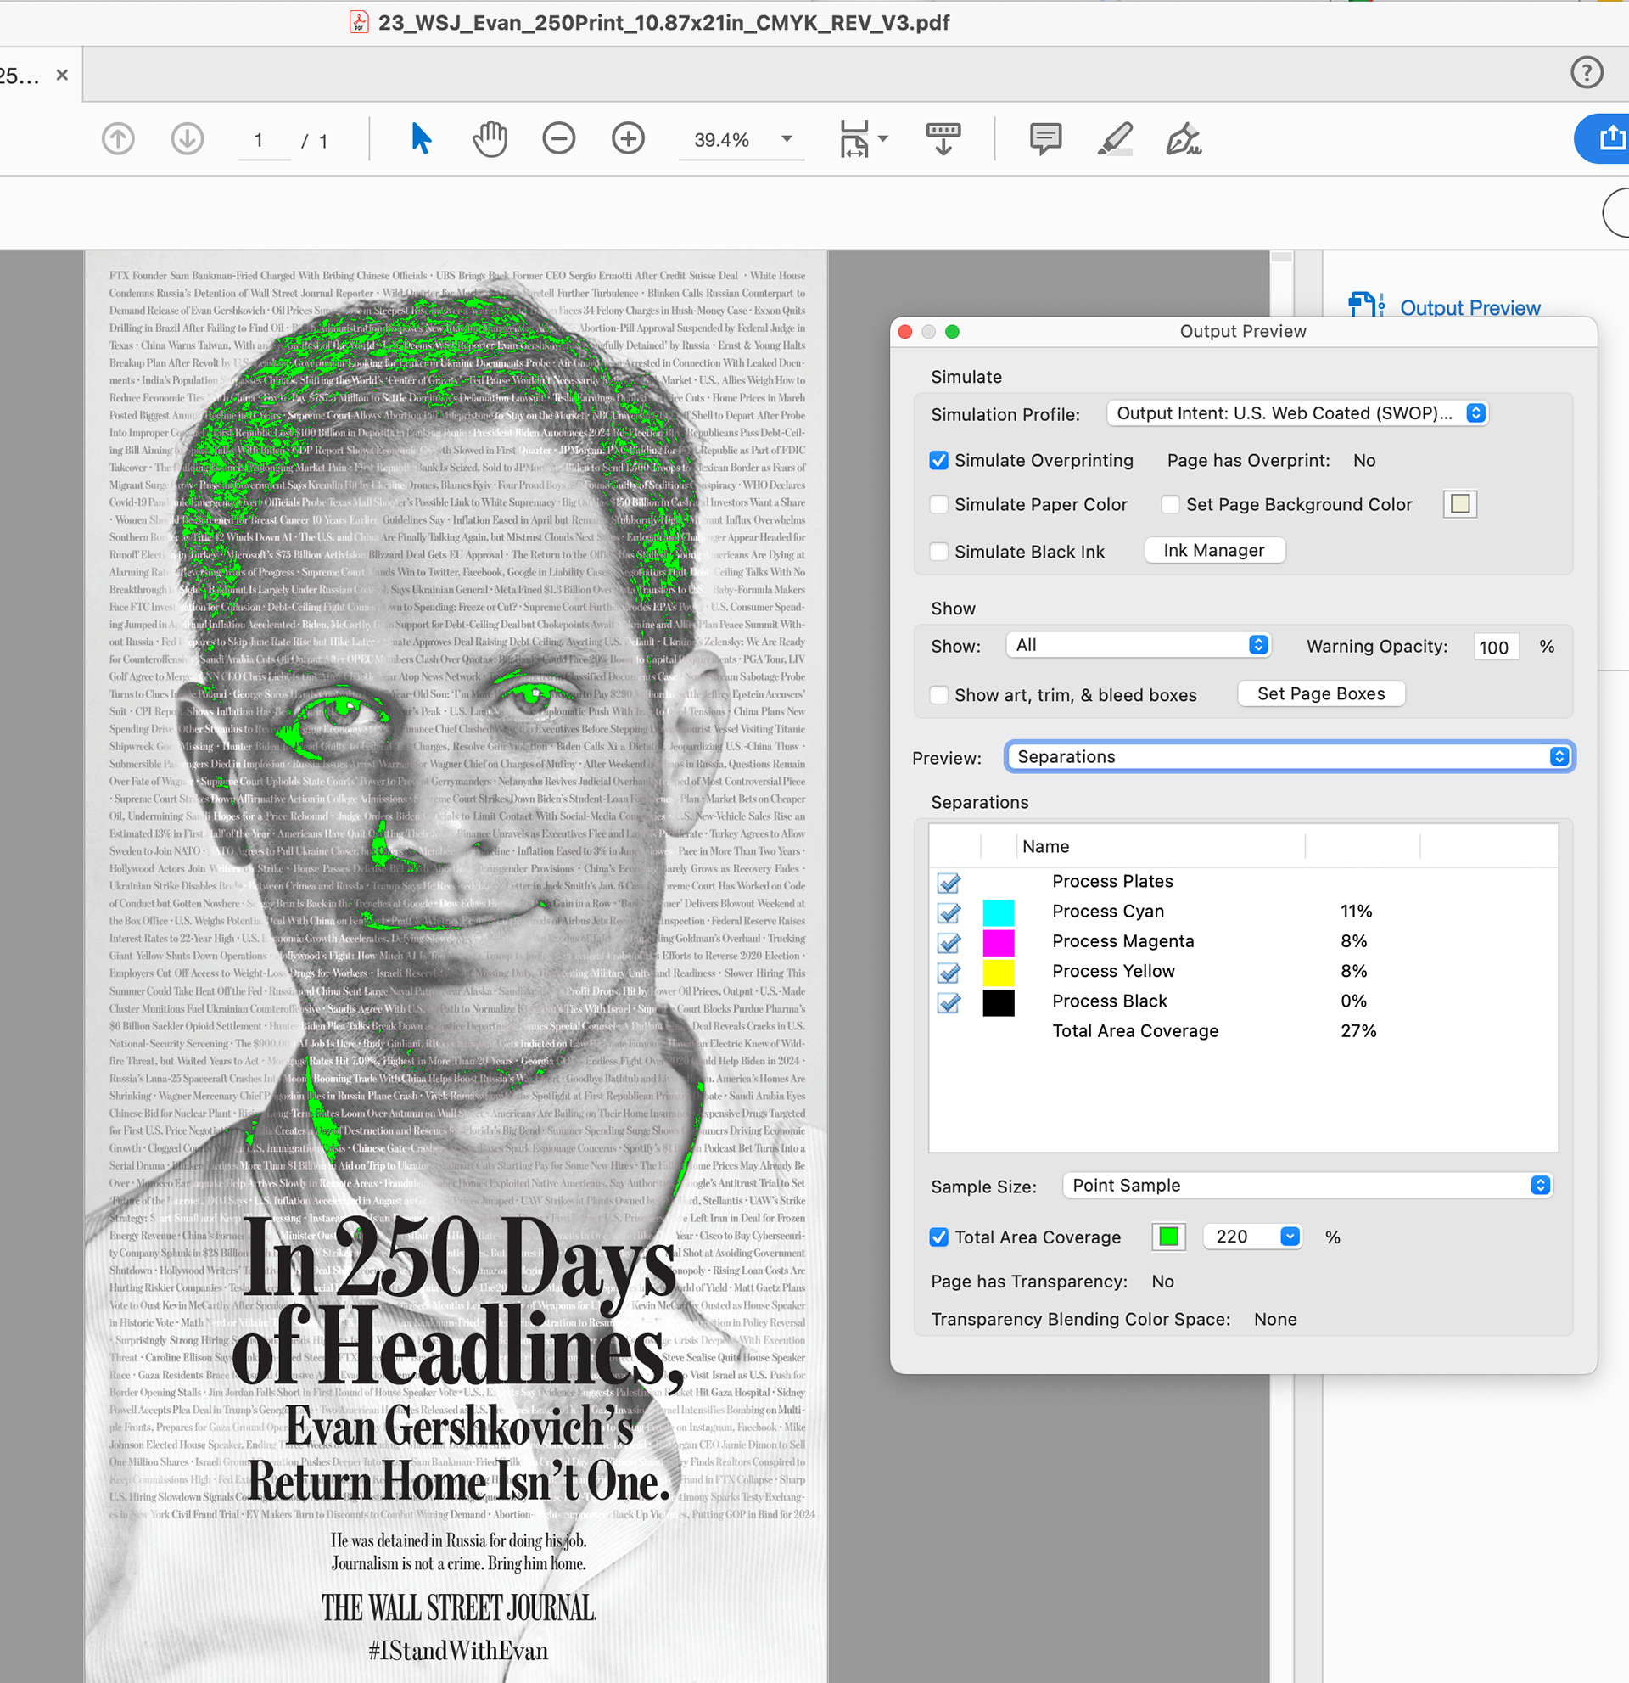Add a sticky note comment
The image size is (1629, 1683).
1045,138
